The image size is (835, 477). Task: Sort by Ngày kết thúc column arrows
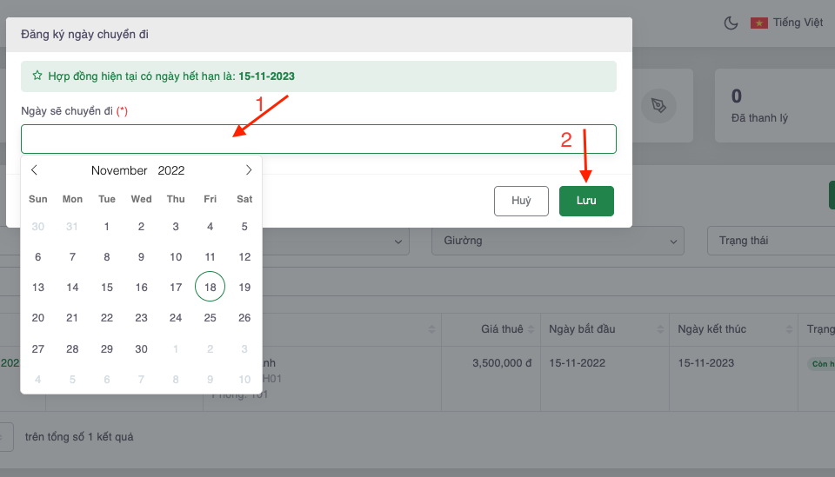point(789,329)
